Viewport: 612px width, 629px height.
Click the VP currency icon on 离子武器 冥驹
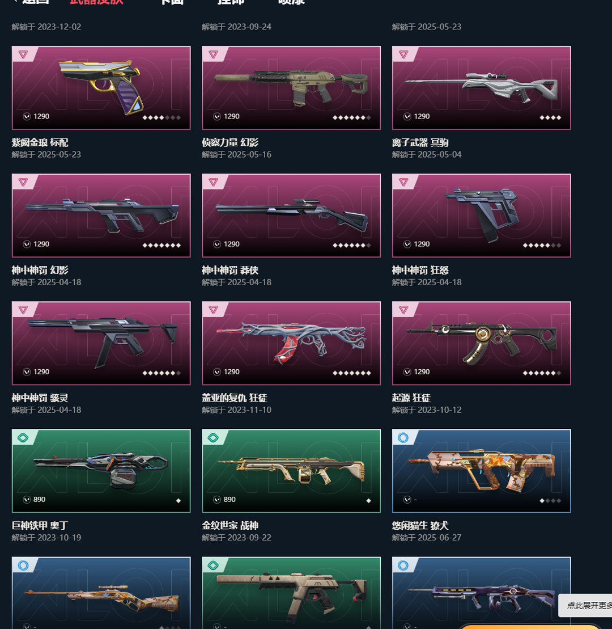[x=407, y=116]
